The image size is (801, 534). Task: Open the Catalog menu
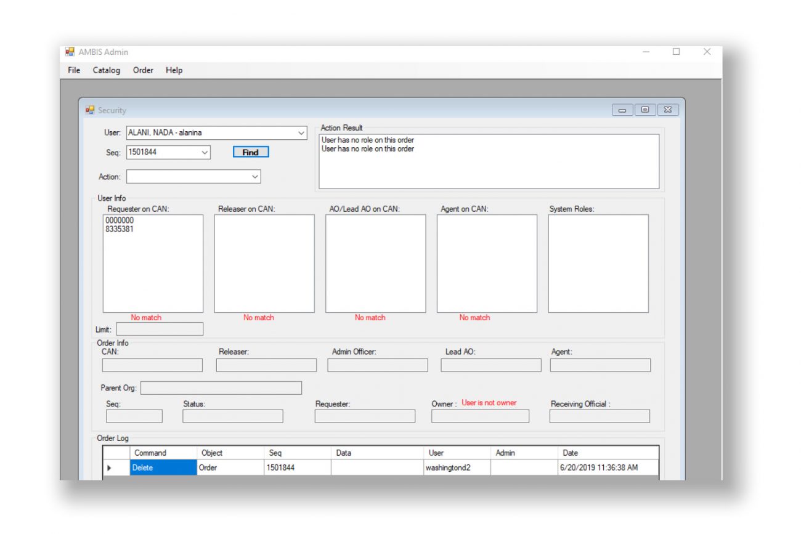point(107,70)
